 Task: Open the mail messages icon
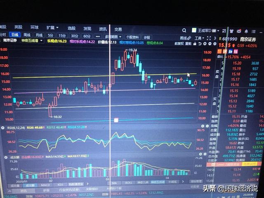tap(239, 31)
